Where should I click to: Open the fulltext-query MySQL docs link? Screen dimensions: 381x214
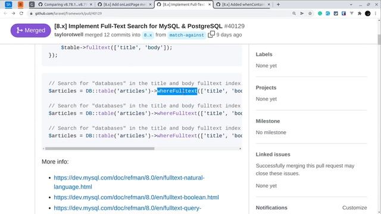(x=127, y=208)
